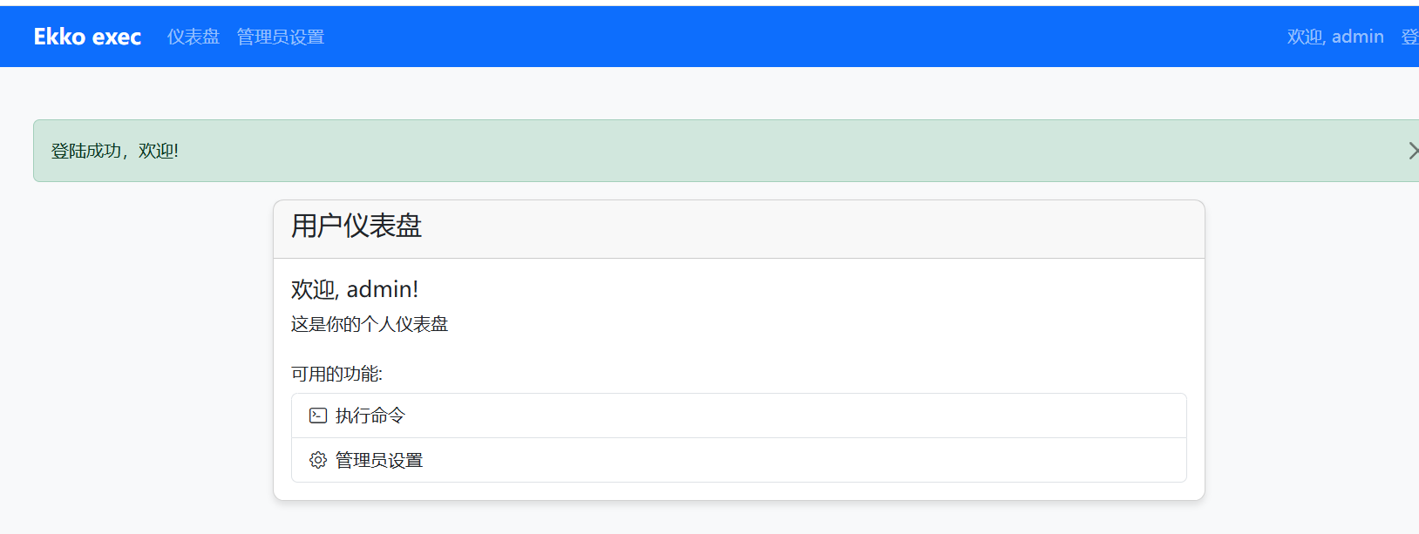Click the 用户仪表盘 card header title

point(356,226)
